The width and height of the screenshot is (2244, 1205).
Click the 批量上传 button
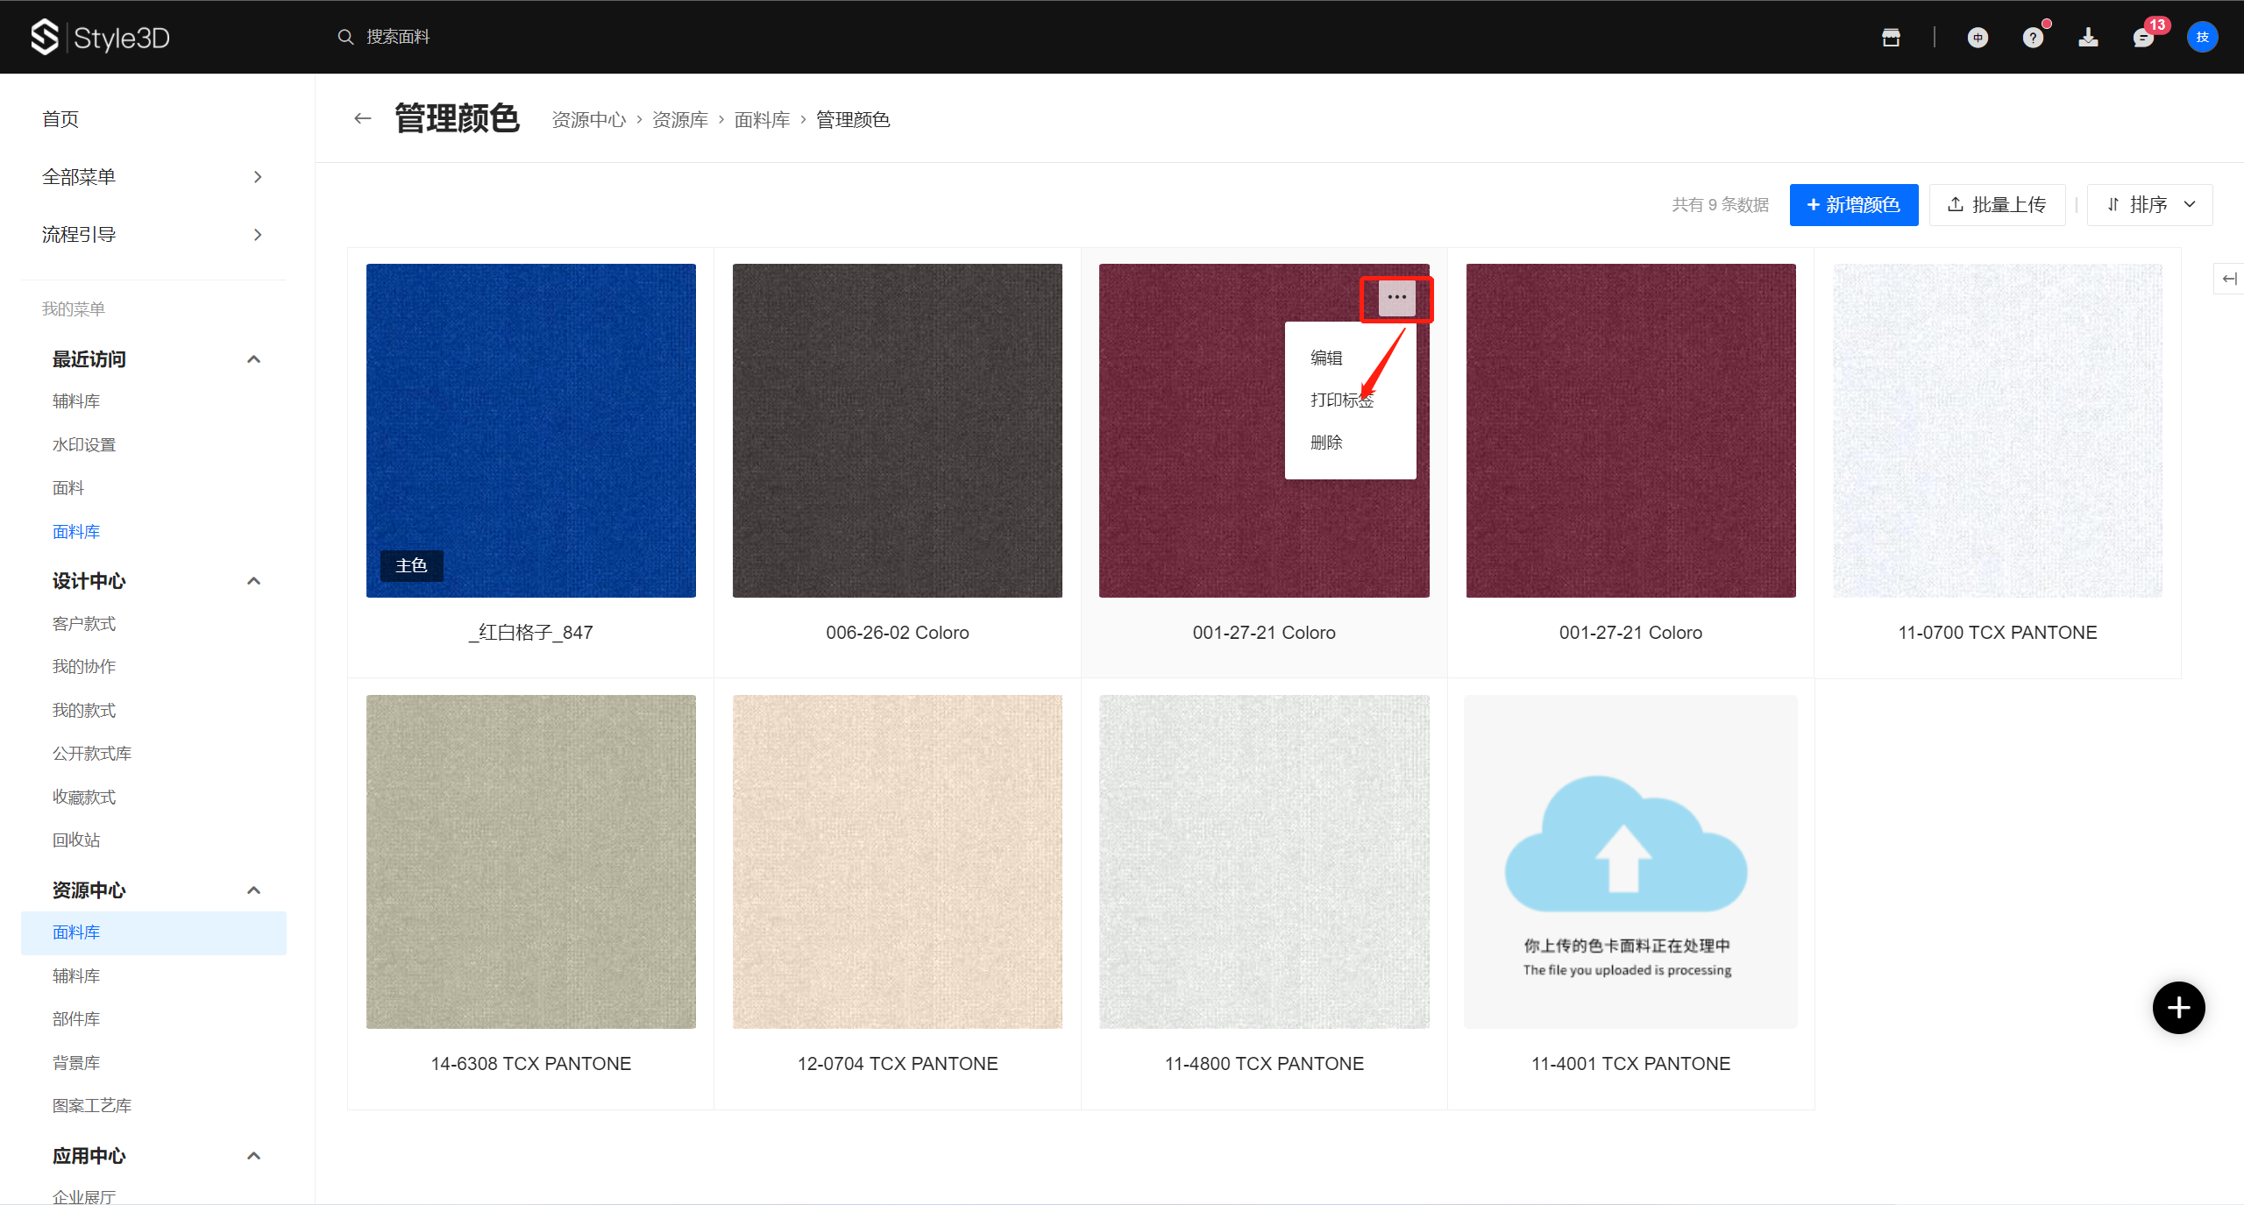click(x=1997, y=205)
